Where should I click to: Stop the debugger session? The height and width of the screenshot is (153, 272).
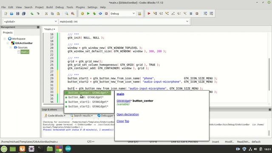197,14
